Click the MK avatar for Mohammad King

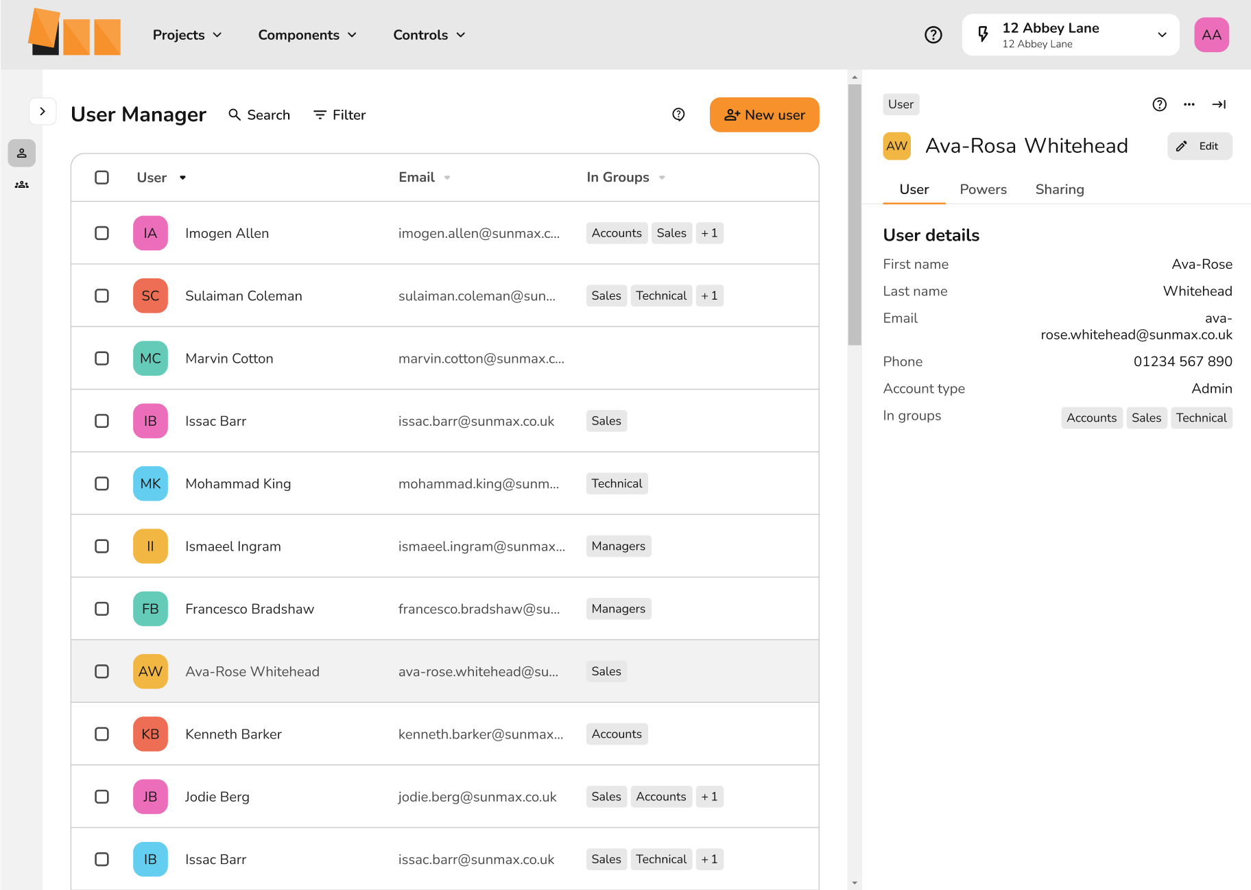[150, 483]
